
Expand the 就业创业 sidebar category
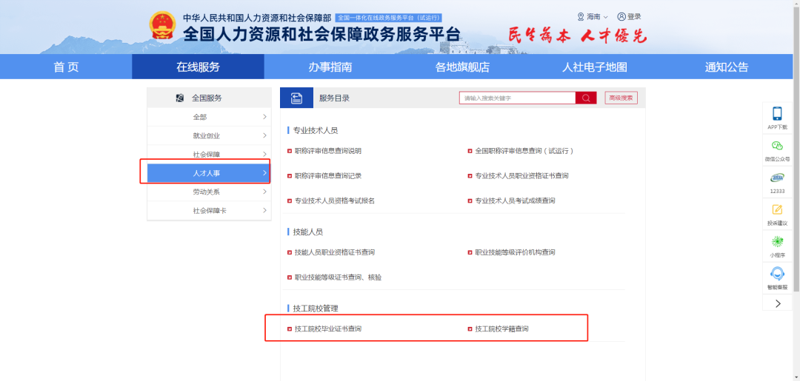[x=207, y=136]
